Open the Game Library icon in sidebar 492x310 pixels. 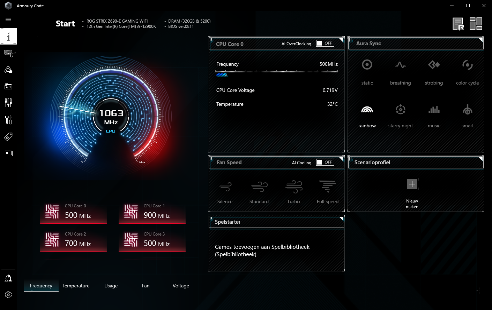pyautogui.click(x=8, y=86)
